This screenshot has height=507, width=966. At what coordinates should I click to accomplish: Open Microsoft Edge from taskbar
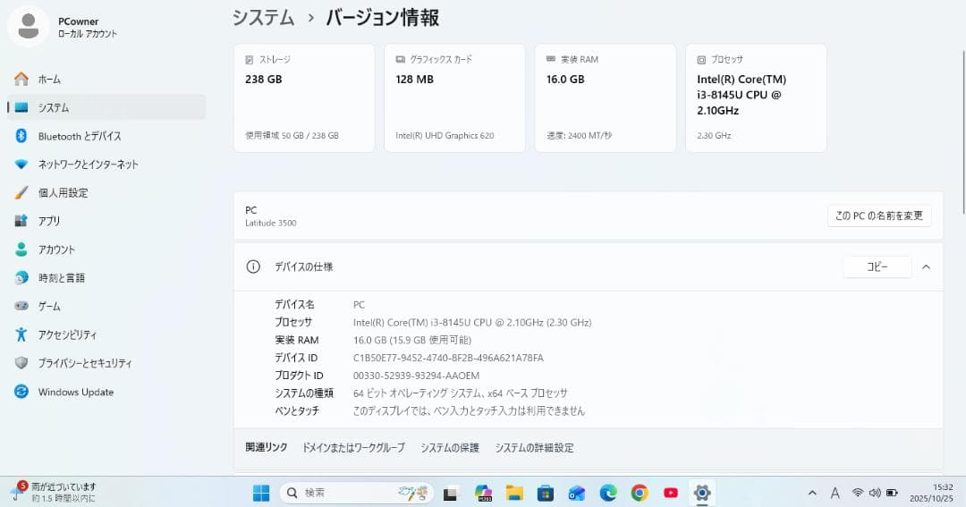click(608, 493)
